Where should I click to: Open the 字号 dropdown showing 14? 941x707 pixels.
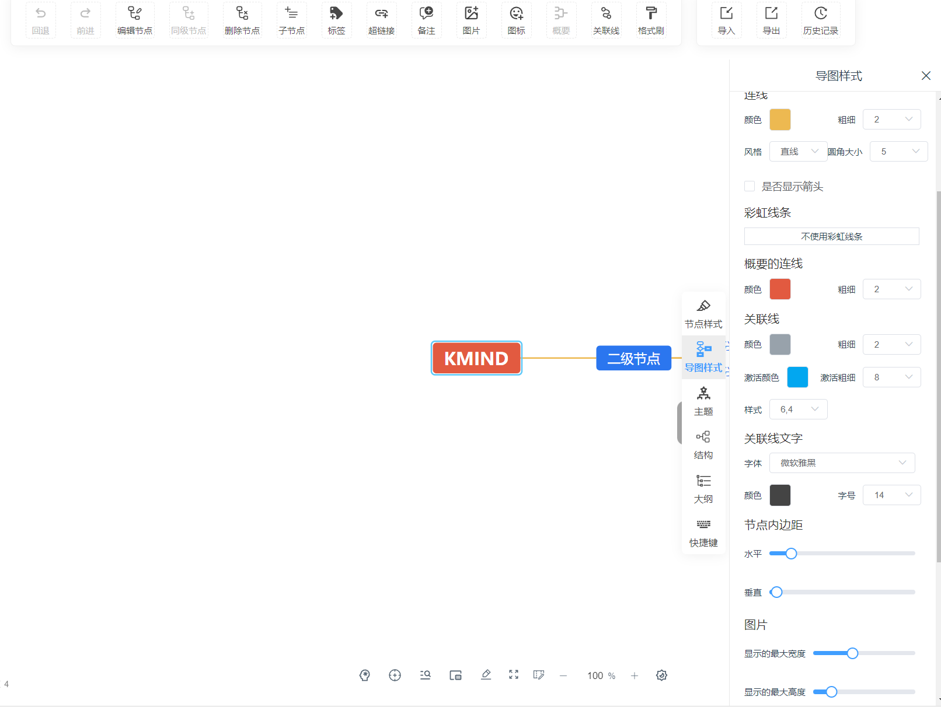(892, 495)
